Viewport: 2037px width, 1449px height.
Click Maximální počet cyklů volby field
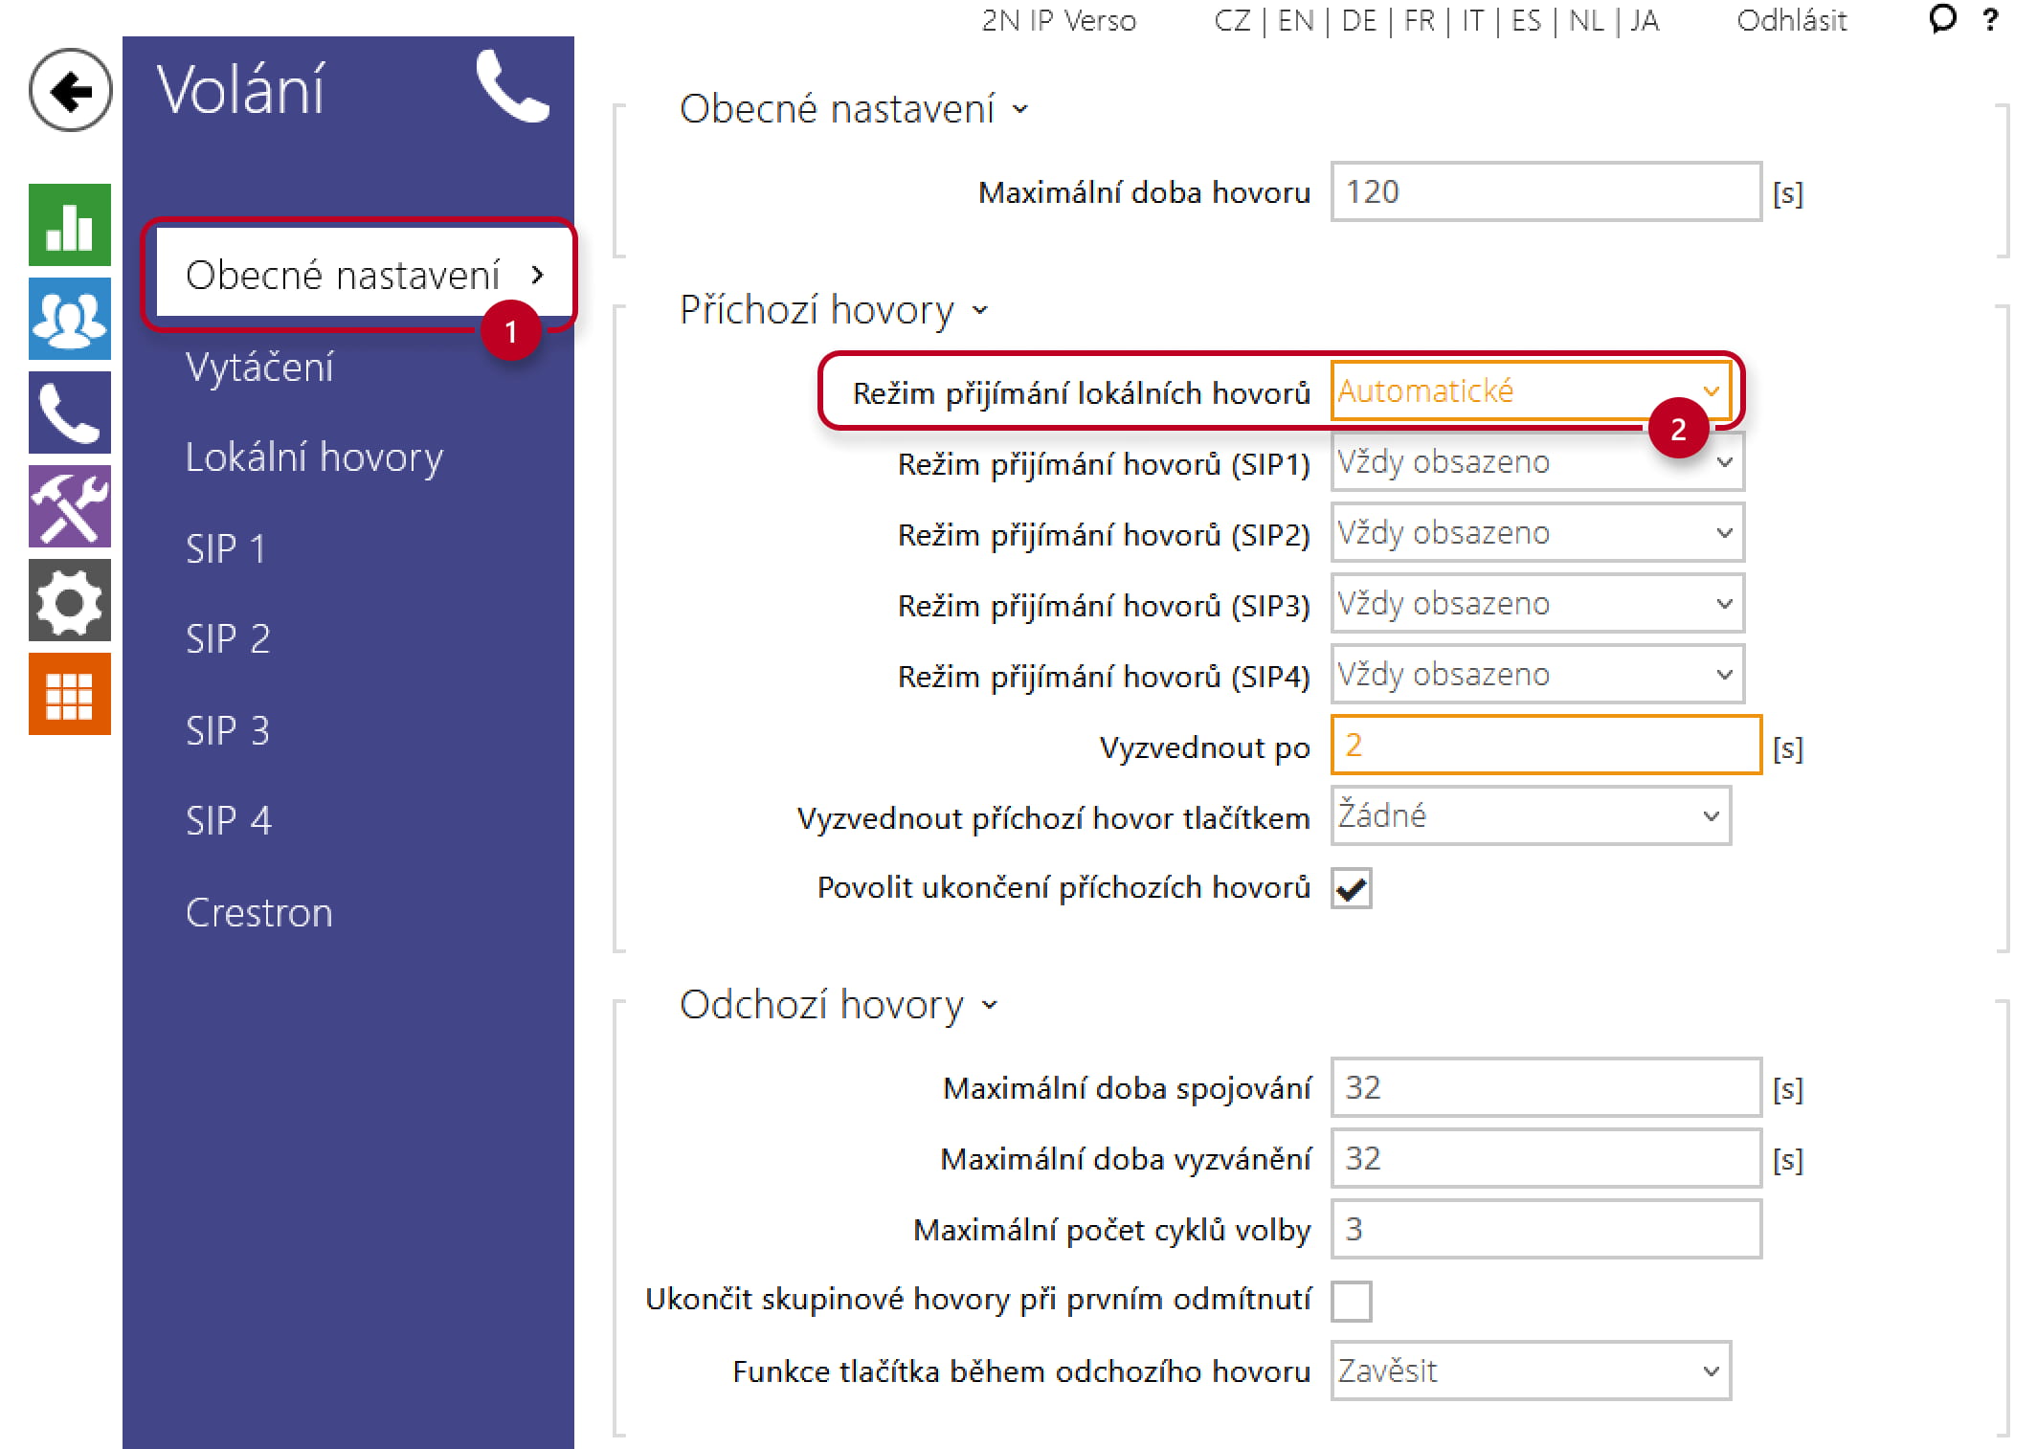pos(1546,1230)
